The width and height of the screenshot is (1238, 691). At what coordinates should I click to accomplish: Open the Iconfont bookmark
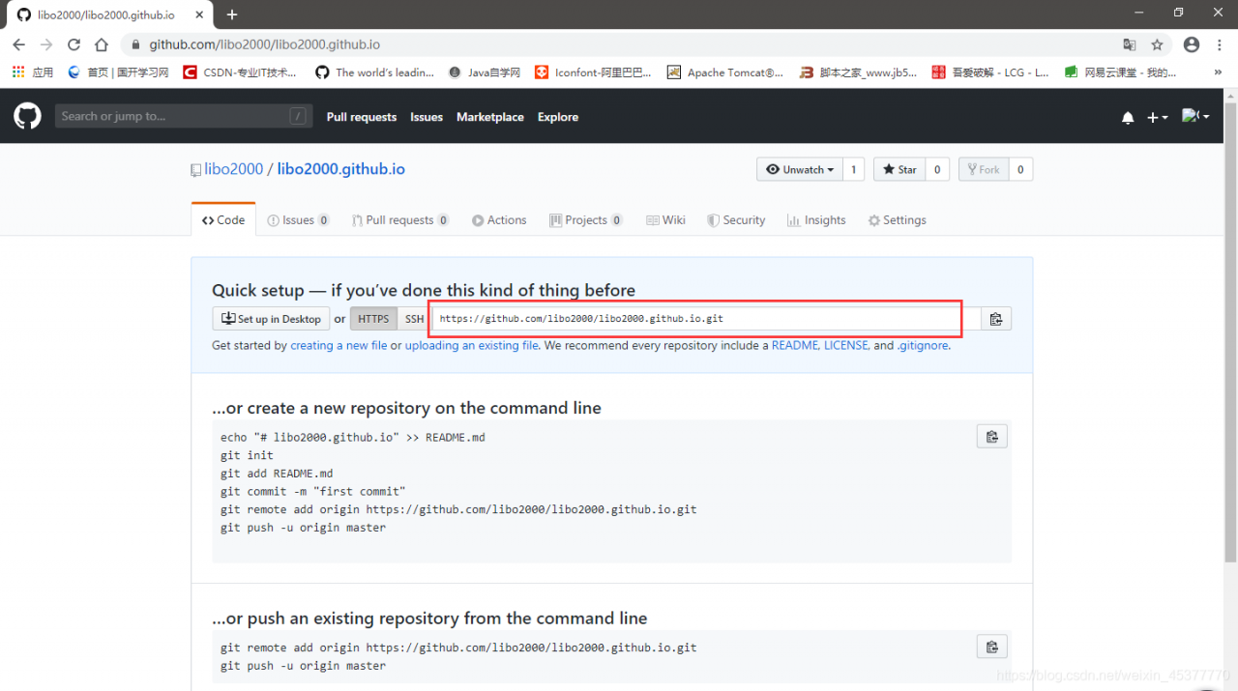pos(593,72)
